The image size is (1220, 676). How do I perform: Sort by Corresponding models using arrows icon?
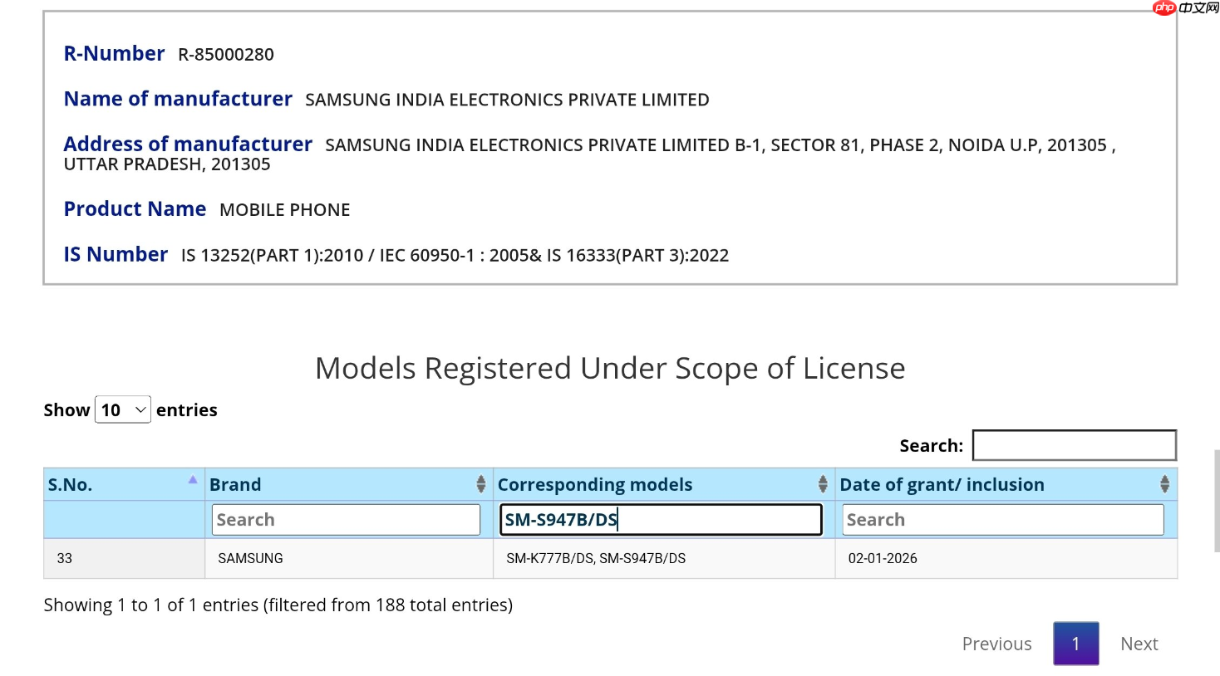822,484
